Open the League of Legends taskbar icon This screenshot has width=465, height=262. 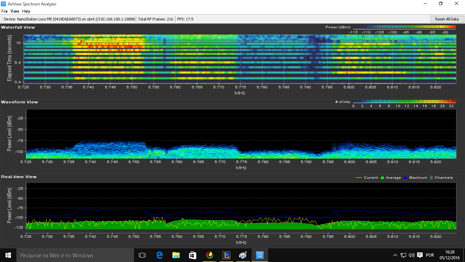coord(226,255)
